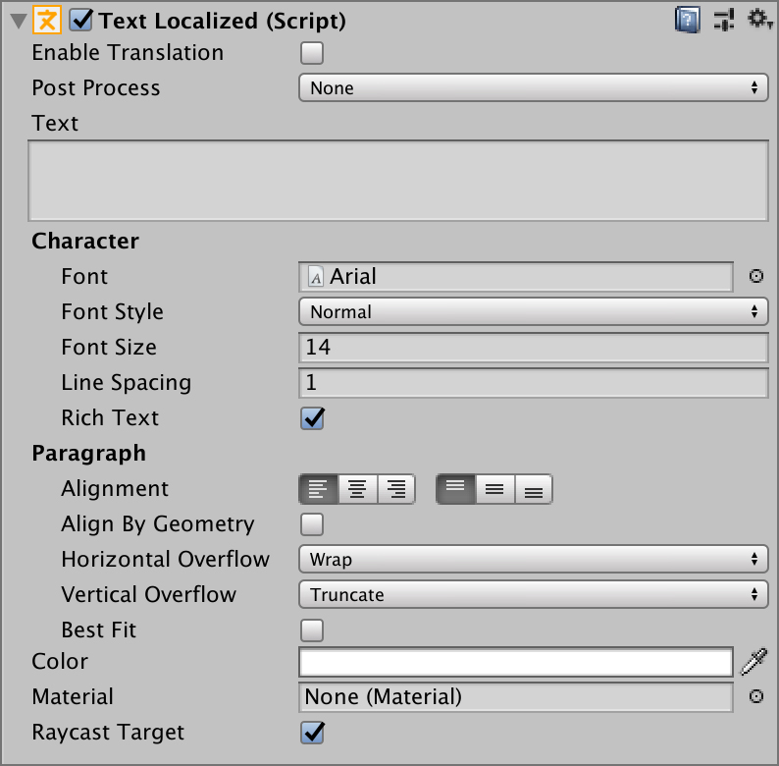
Task: Open the Material object picker circle
Action: point(756,696)
